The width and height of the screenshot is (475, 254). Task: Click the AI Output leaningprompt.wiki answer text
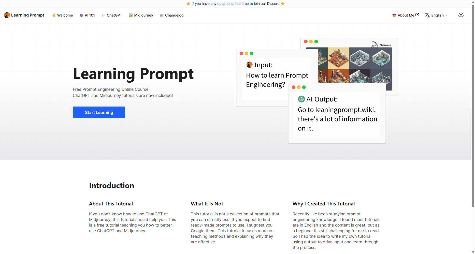[337, 119]
